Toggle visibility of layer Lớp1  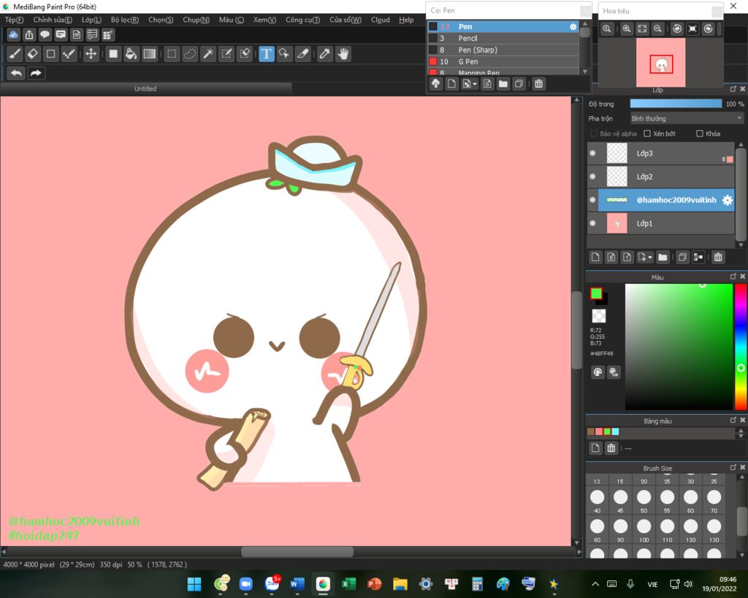[593, 223]
